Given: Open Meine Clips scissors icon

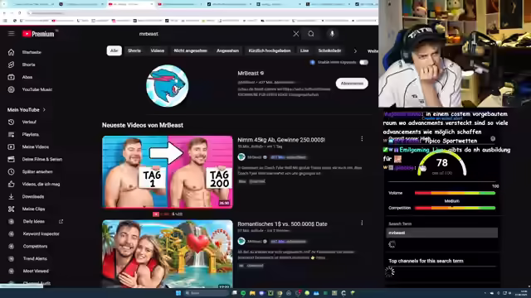Looking at the screenshot, I should 11,209.
